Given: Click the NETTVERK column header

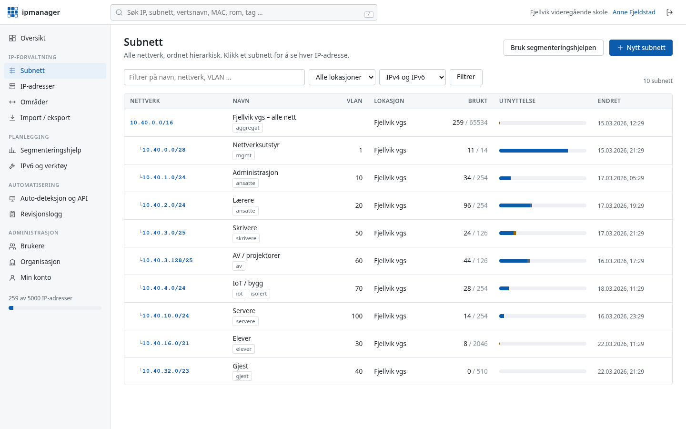Looking at the screenshot, I should (x=145, y=101).
